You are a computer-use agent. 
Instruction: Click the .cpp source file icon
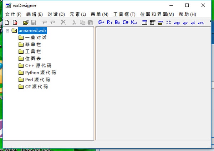pyautogui.click(x=177, y=23)
